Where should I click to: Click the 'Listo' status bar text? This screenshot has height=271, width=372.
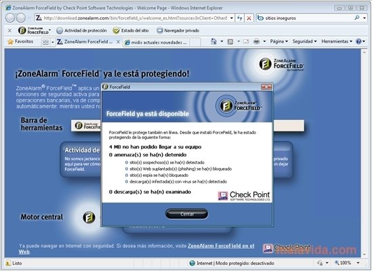coord(17,263)
